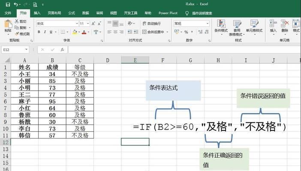Open Format as Table (套用表格格式) menu
The width and height of the screenshot is (301, 171).
coord(237,28)
